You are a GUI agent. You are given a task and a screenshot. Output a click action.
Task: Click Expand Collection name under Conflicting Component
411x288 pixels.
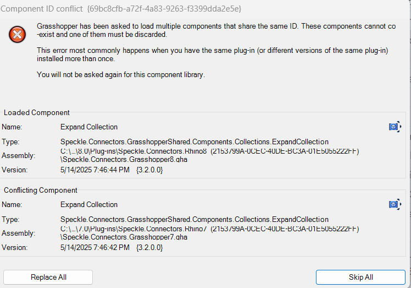tap(89, 204)
